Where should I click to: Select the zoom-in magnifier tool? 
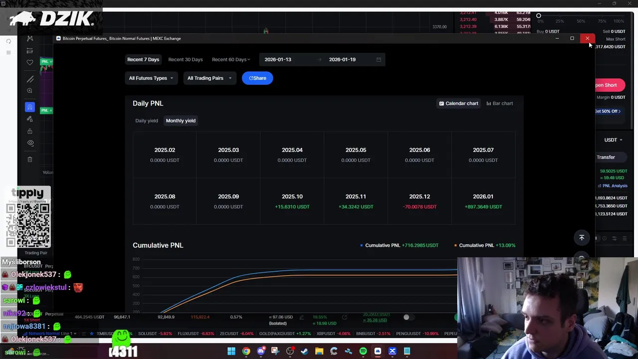click(x=30, y=91)
